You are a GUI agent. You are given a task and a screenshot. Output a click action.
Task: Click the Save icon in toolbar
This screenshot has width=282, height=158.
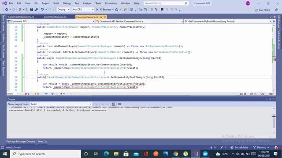tap(31, 10)
